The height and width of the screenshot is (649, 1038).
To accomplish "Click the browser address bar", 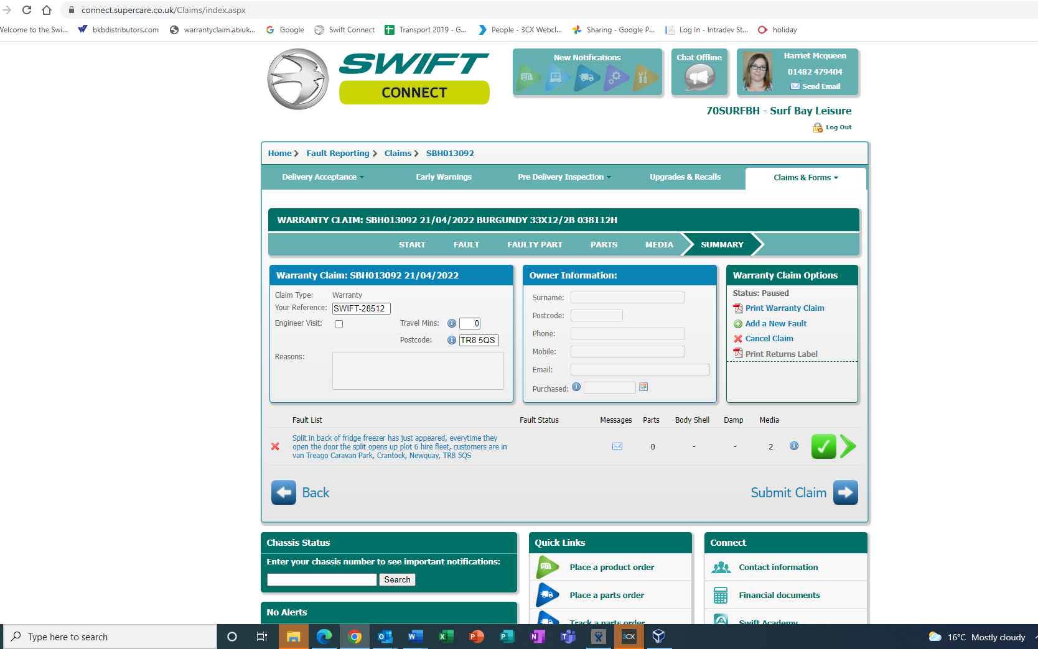I will click(x=548, y=10).
